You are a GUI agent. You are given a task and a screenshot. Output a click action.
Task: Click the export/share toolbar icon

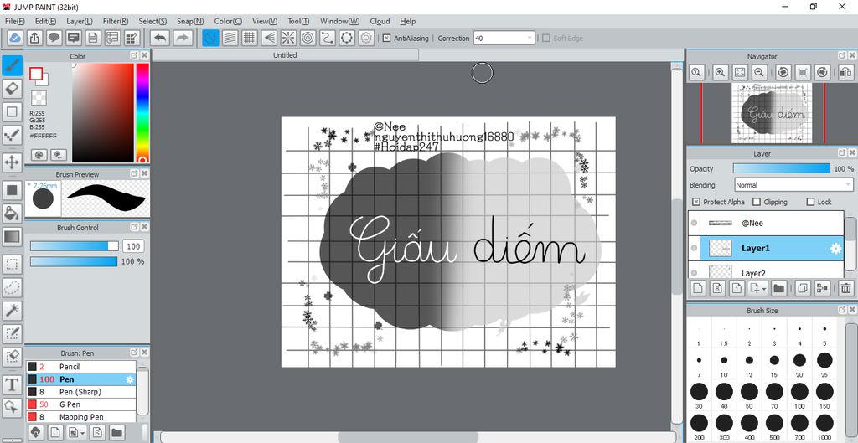click(x=34, y=38)
